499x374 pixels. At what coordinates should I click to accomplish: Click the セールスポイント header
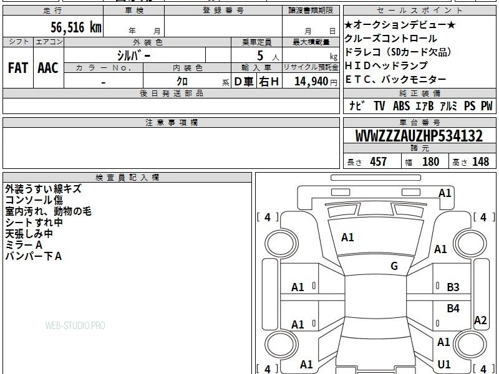click(x=420, y=11)
